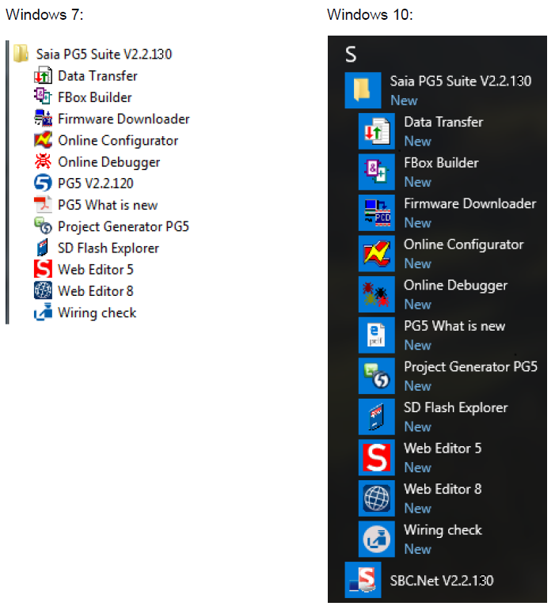The image size is (555, 606).
Task: Click Web Editor 8 globe icon, Windows 7
Action: click(x=43, y=290)
